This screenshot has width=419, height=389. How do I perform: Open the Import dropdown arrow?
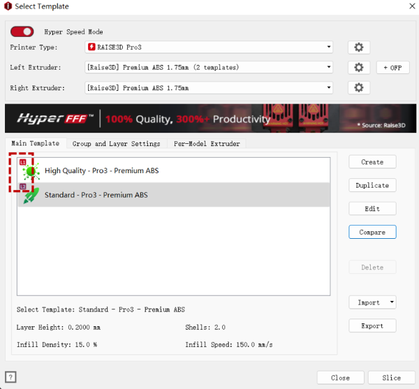(392, 302)
